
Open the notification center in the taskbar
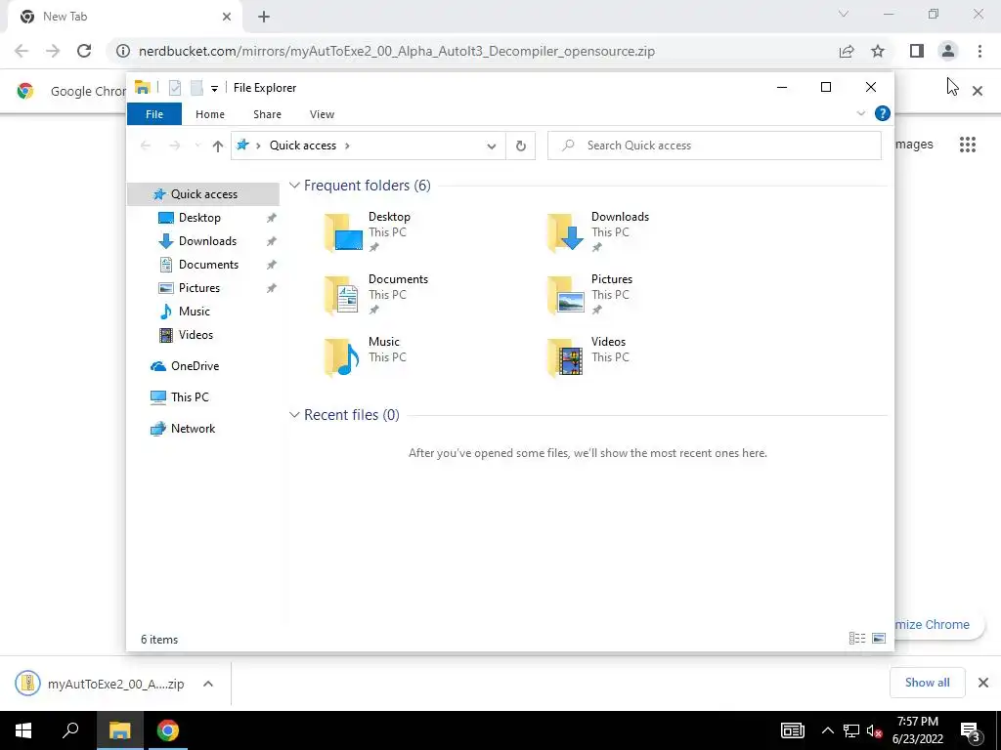[x=971, y=731]
